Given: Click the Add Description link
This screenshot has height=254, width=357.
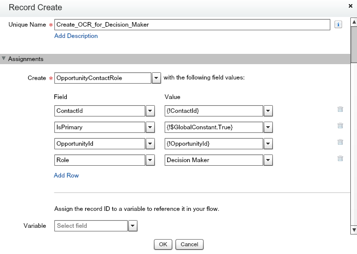Looking at the screenshot, I should 76,36.
